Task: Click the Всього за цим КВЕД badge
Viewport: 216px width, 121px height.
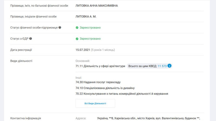Action: pos(149,66)
